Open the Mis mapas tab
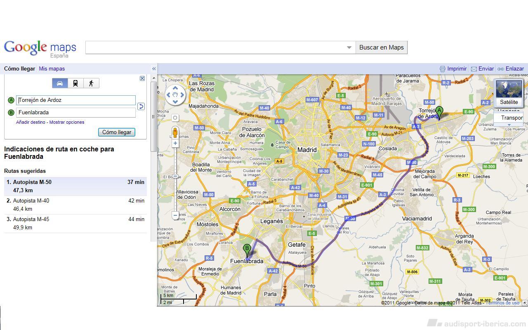This screenshot has width=528, height=330. tap(52, 69)
